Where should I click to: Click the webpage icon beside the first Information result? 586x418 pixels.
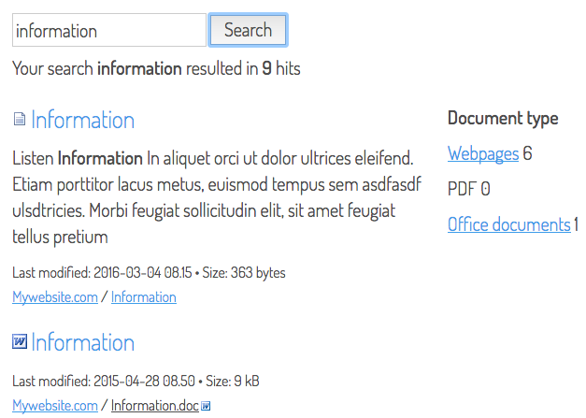pyautogui.click(x=20, y=120)
